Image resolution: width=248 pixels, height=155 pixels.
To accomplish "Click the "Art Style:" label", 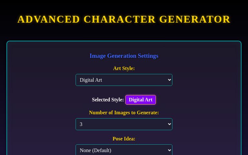I will [x=124, y=68].
